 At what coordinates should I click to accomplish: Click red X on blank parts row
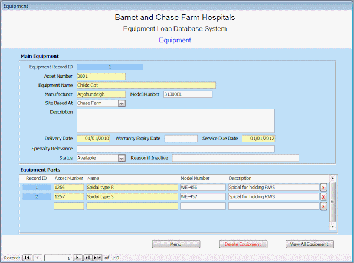(323, 206)
